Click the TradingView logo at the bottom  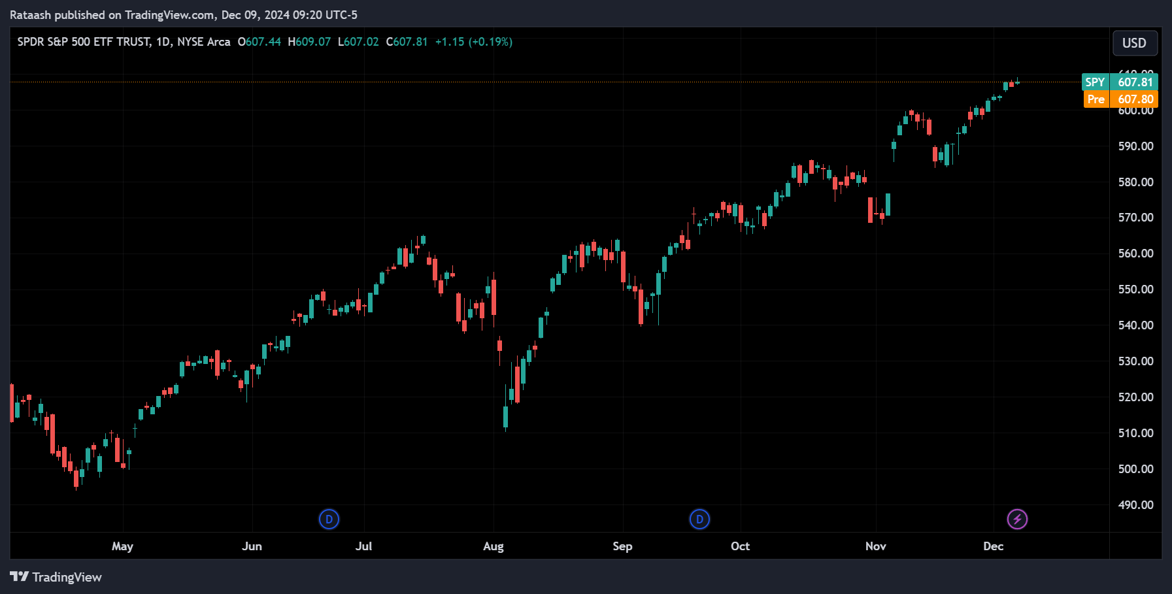56,577
